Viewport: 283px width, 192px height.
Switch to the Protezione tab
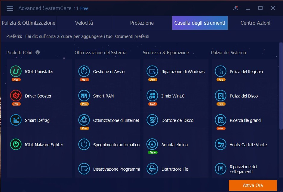142,23
